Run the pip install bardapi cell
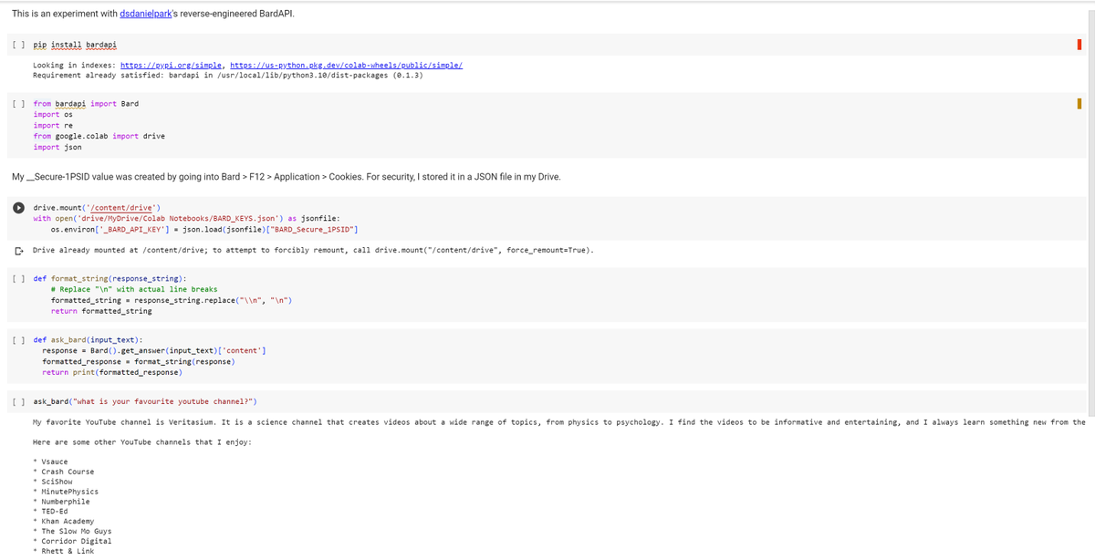1095x560 pixels. pyautogui.click(x=18, y=44)
